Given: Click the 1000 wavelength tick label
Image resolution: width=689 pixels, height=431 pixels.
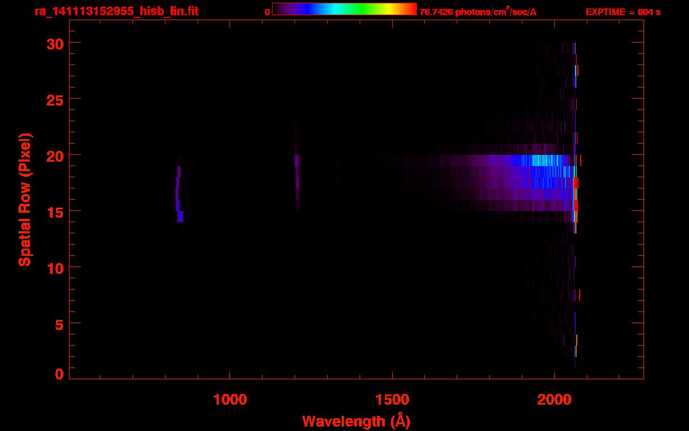Looking at the screenshot, I should click(230, 399).
